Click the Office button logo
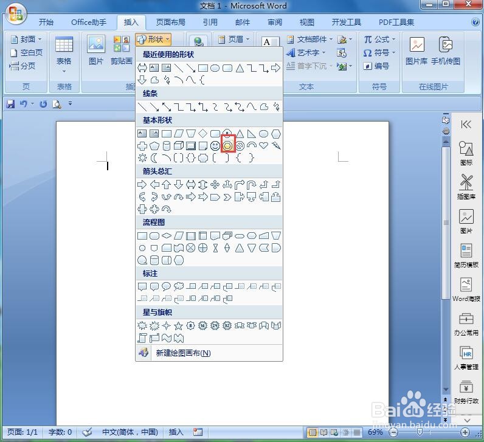This screenshot has height=442, width=484. click(15, 15)
